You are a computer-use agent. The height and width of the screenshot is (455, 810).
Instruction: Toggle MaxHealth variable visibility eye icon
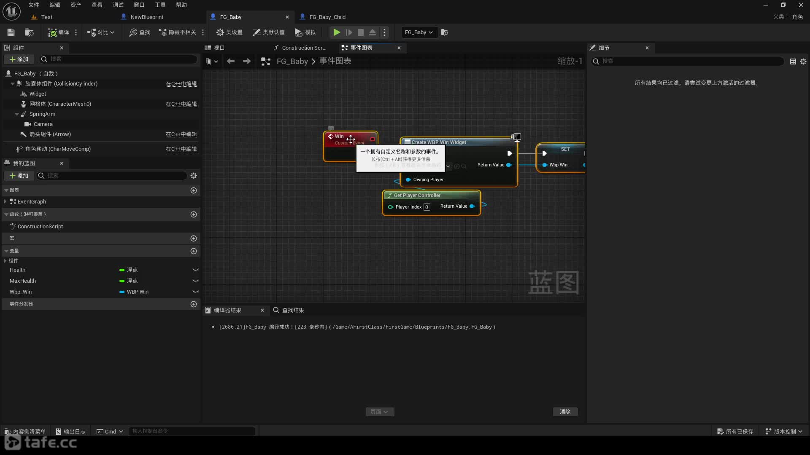[x=196, y=281]
